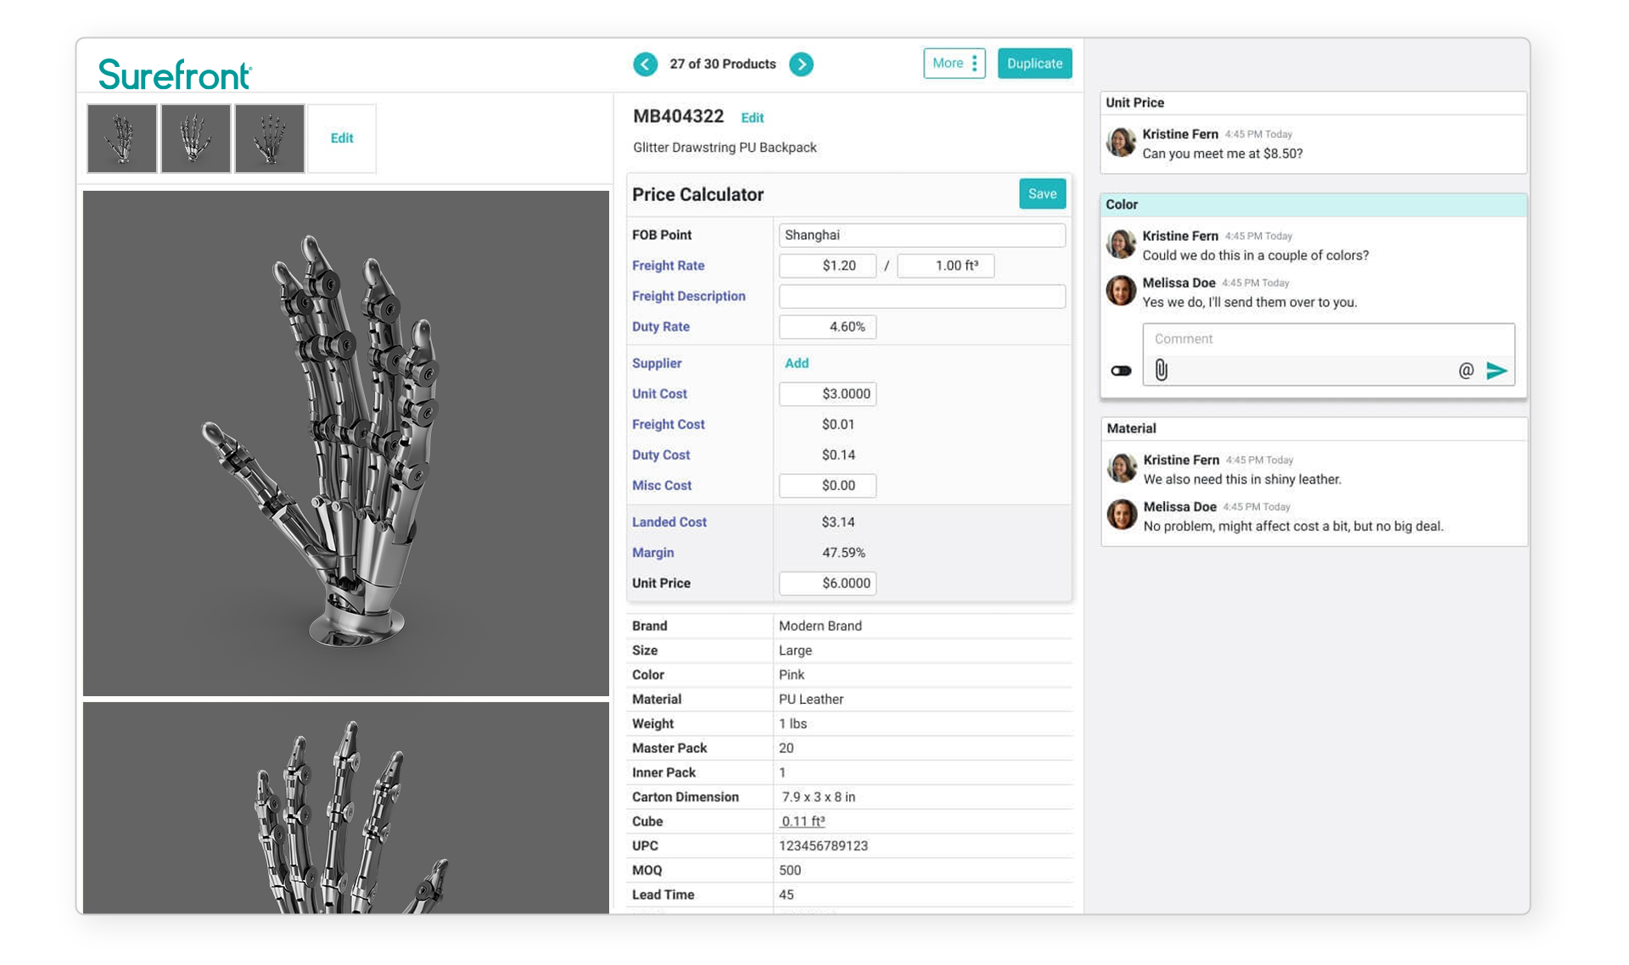The height and width of the screenshot is (965, 1629).
Task: Toggle the switch in Color comment field
Action: coord(1120,370)
